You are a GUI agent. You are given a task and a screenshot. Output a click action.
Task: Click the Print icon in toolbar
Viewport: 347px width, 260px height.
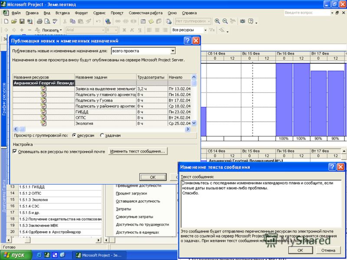[39, 21]
